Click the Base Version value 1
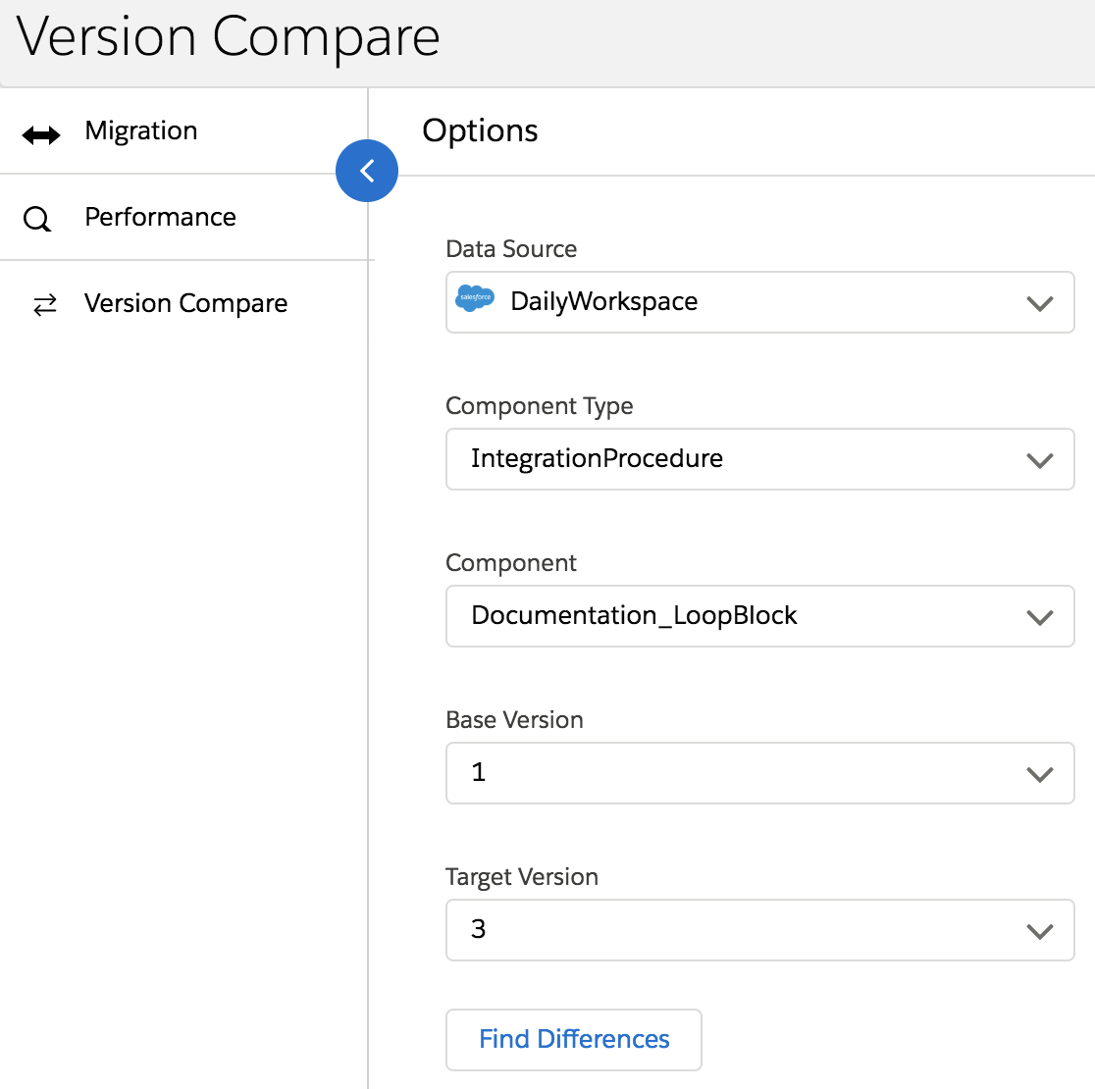The image size is (1095, 1089). [x=479, y=772]
